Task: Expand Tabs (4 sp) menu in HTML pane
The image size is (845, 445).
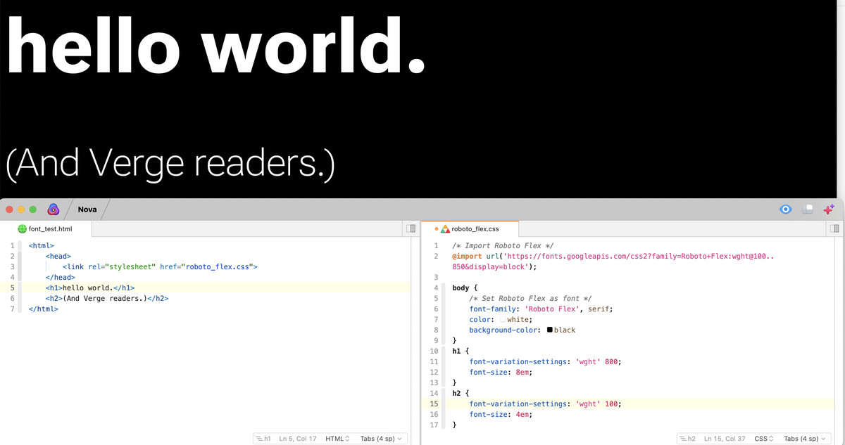Action: coord(381,439)
